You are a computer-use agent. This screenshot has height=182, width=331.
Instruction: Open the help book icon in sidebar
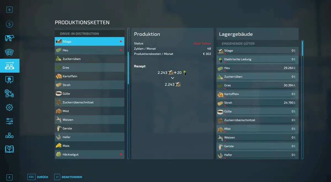coord(10,149)
